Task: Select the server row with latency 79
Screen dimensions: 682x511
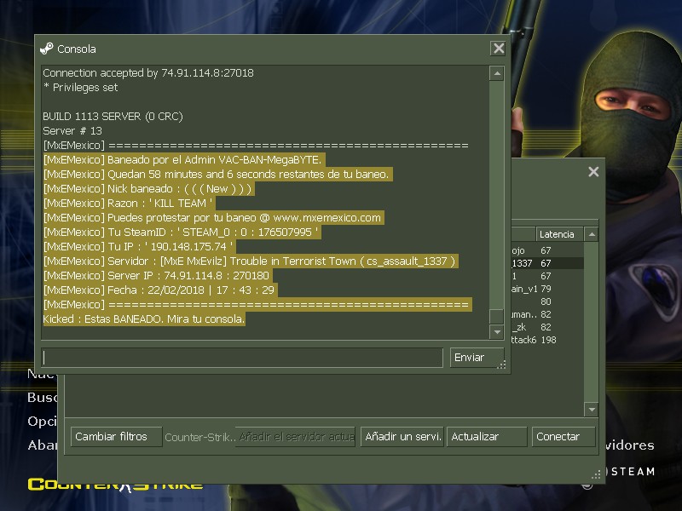Action: pos(547,289)
